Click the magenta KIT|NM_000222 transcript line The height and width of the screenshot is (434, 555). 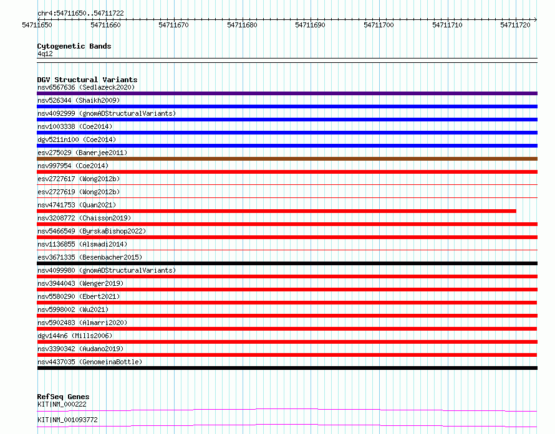click(287, 410)
